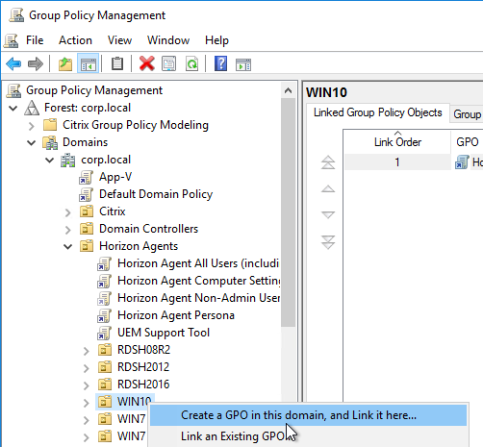Viewport: 483px width, 447px height.
Task: Click the Show/Hide Action Pane icon
Action: point(243,64)
